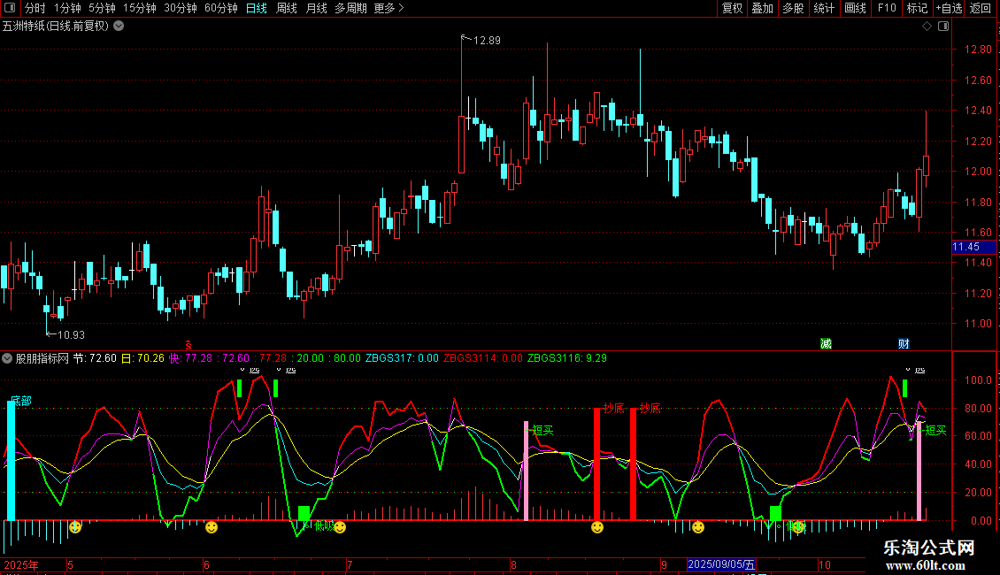Image resolution: width=1000 pixels, height=575 pixels.
Task: Open dropdown next to 五洲特纸(日线.前复权)
Action: (x=119, y=27)
